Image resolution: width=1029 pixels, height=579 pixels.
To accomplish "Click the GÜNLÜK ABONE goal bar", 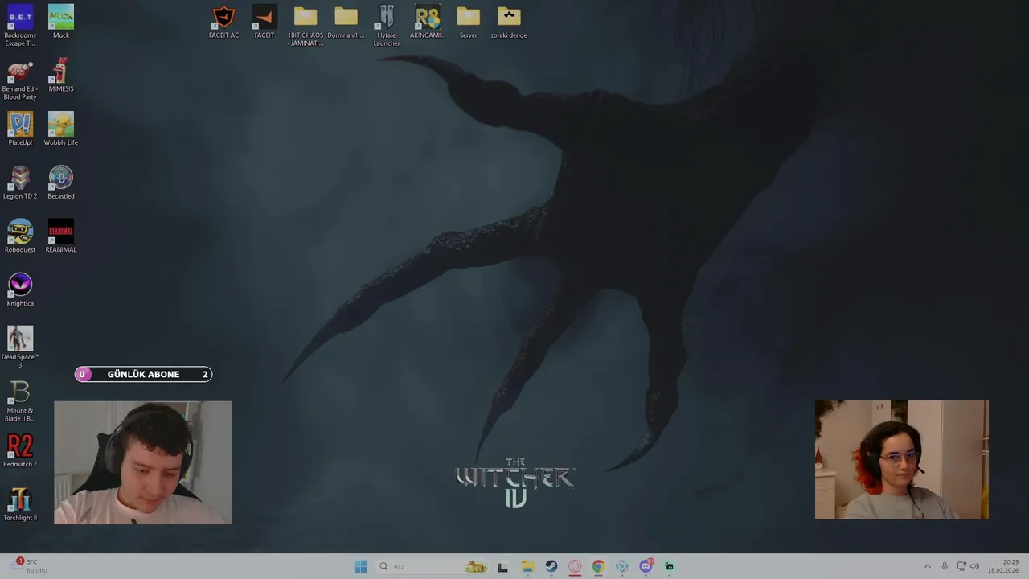I will tap(143, 374).
